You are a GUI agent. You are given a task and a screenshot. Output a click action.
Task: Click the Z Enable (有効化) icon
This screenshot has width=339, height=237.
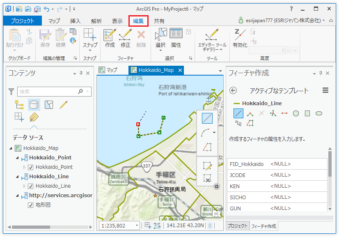[240, 35]
